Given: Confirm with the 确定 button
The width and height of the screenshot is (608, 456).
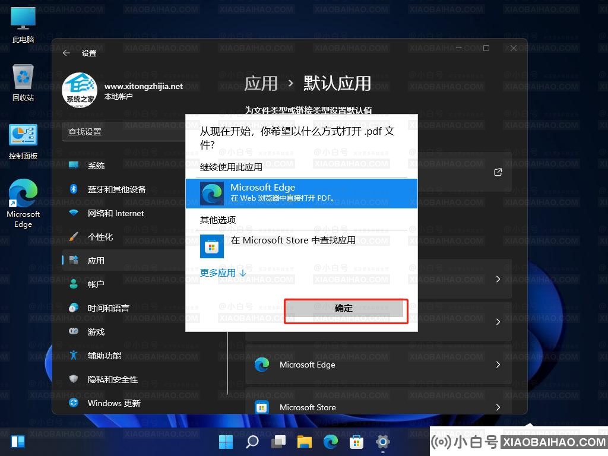Looking at the screenshot, I should coord(344,308).
